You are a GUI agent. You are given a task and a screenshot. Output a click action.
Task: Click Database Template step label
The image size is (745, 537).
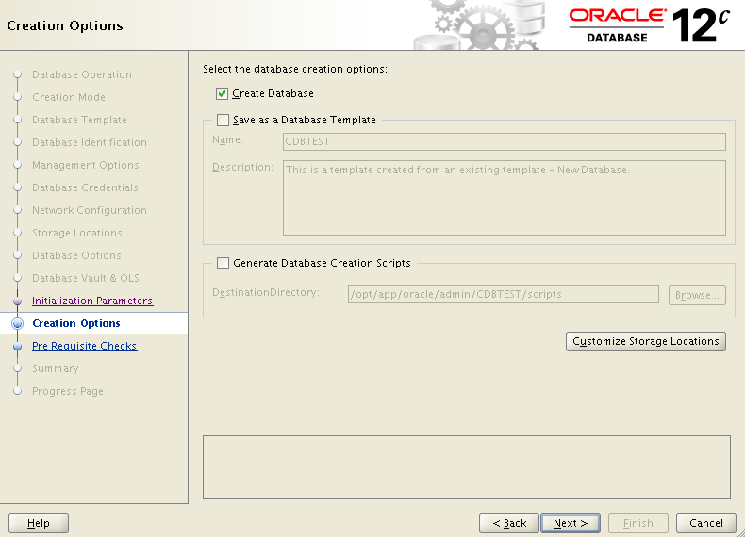[79, 120]
